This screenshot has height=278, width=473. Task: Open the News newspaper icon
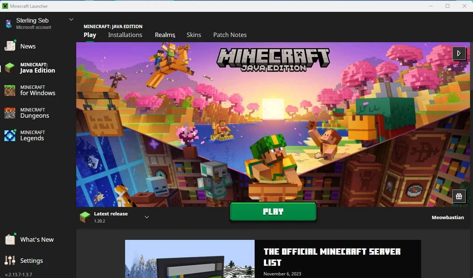click(x=10, y=46)
